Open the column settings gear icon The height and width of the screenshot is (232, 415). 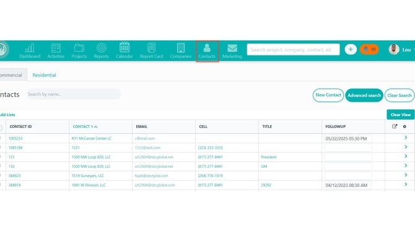click(x=404, y=126)
